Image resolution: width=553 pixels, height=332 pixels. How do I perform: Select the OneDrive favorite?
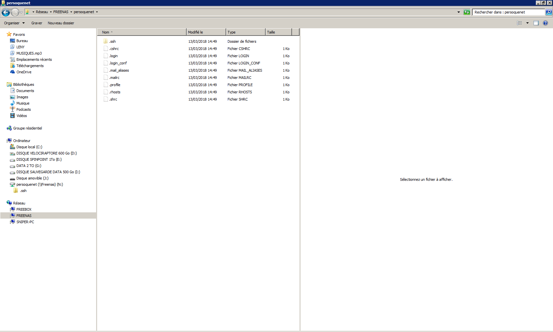[x=24, y=72]
